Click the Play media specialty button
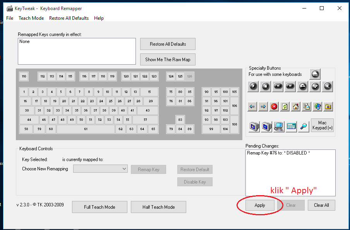The height and width of the screenshot is (230, 350). pyautogui.click(x=253, y=86)
